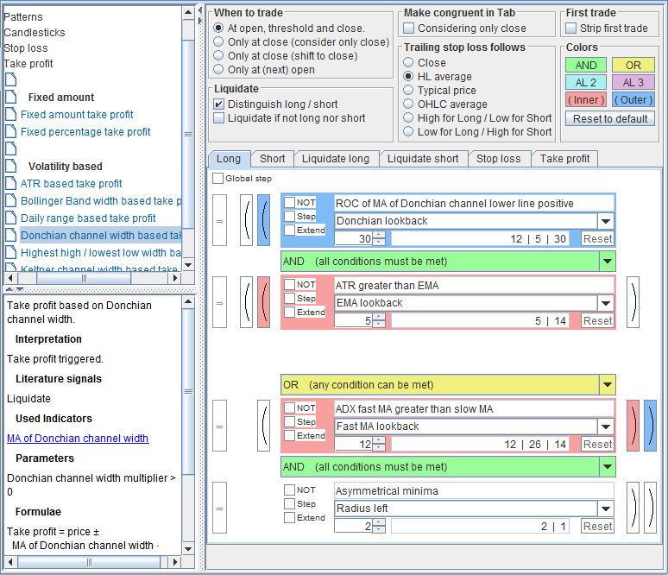Enable the Strip first trade checkbox
668x575 pixels.
tap(572, 28)
